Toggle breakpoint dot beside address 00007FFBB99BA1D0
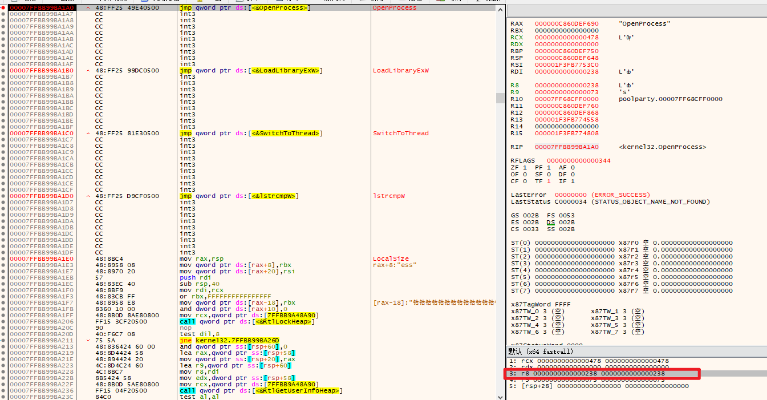The image size is (767, 400). tap(5, 196)
